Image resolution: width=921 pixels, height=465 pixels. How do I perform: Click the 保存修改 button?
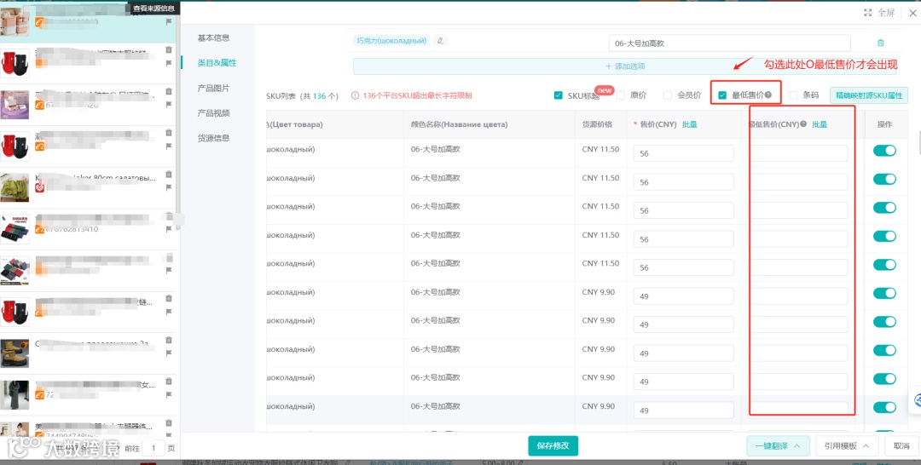click(x=553, y=445)
